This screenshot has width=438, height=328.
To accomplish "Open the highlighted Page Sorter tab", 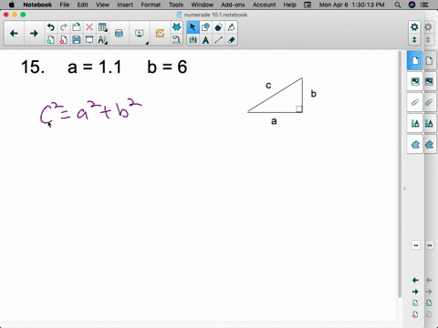I will [415, 61].
